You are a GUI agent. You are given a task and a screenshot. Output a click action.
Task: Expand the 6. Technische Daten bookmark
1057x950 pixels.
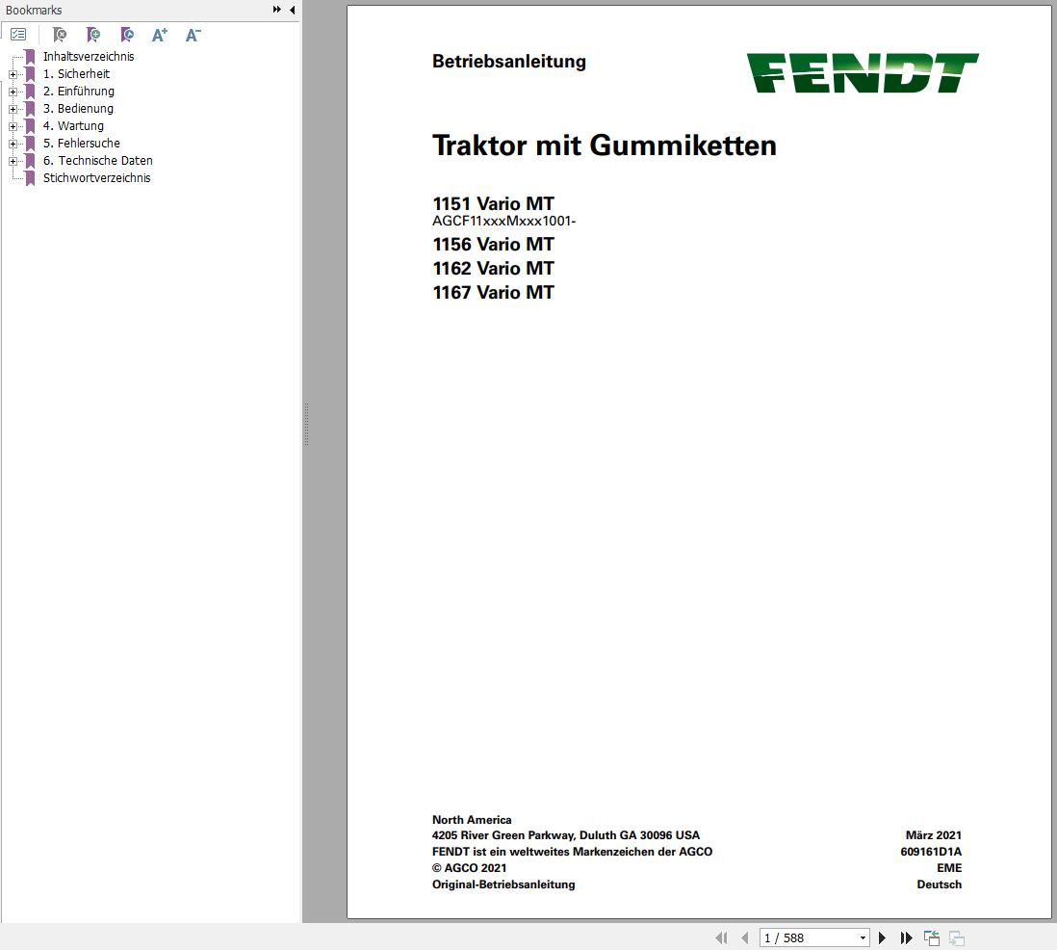[x=13, y=161]
